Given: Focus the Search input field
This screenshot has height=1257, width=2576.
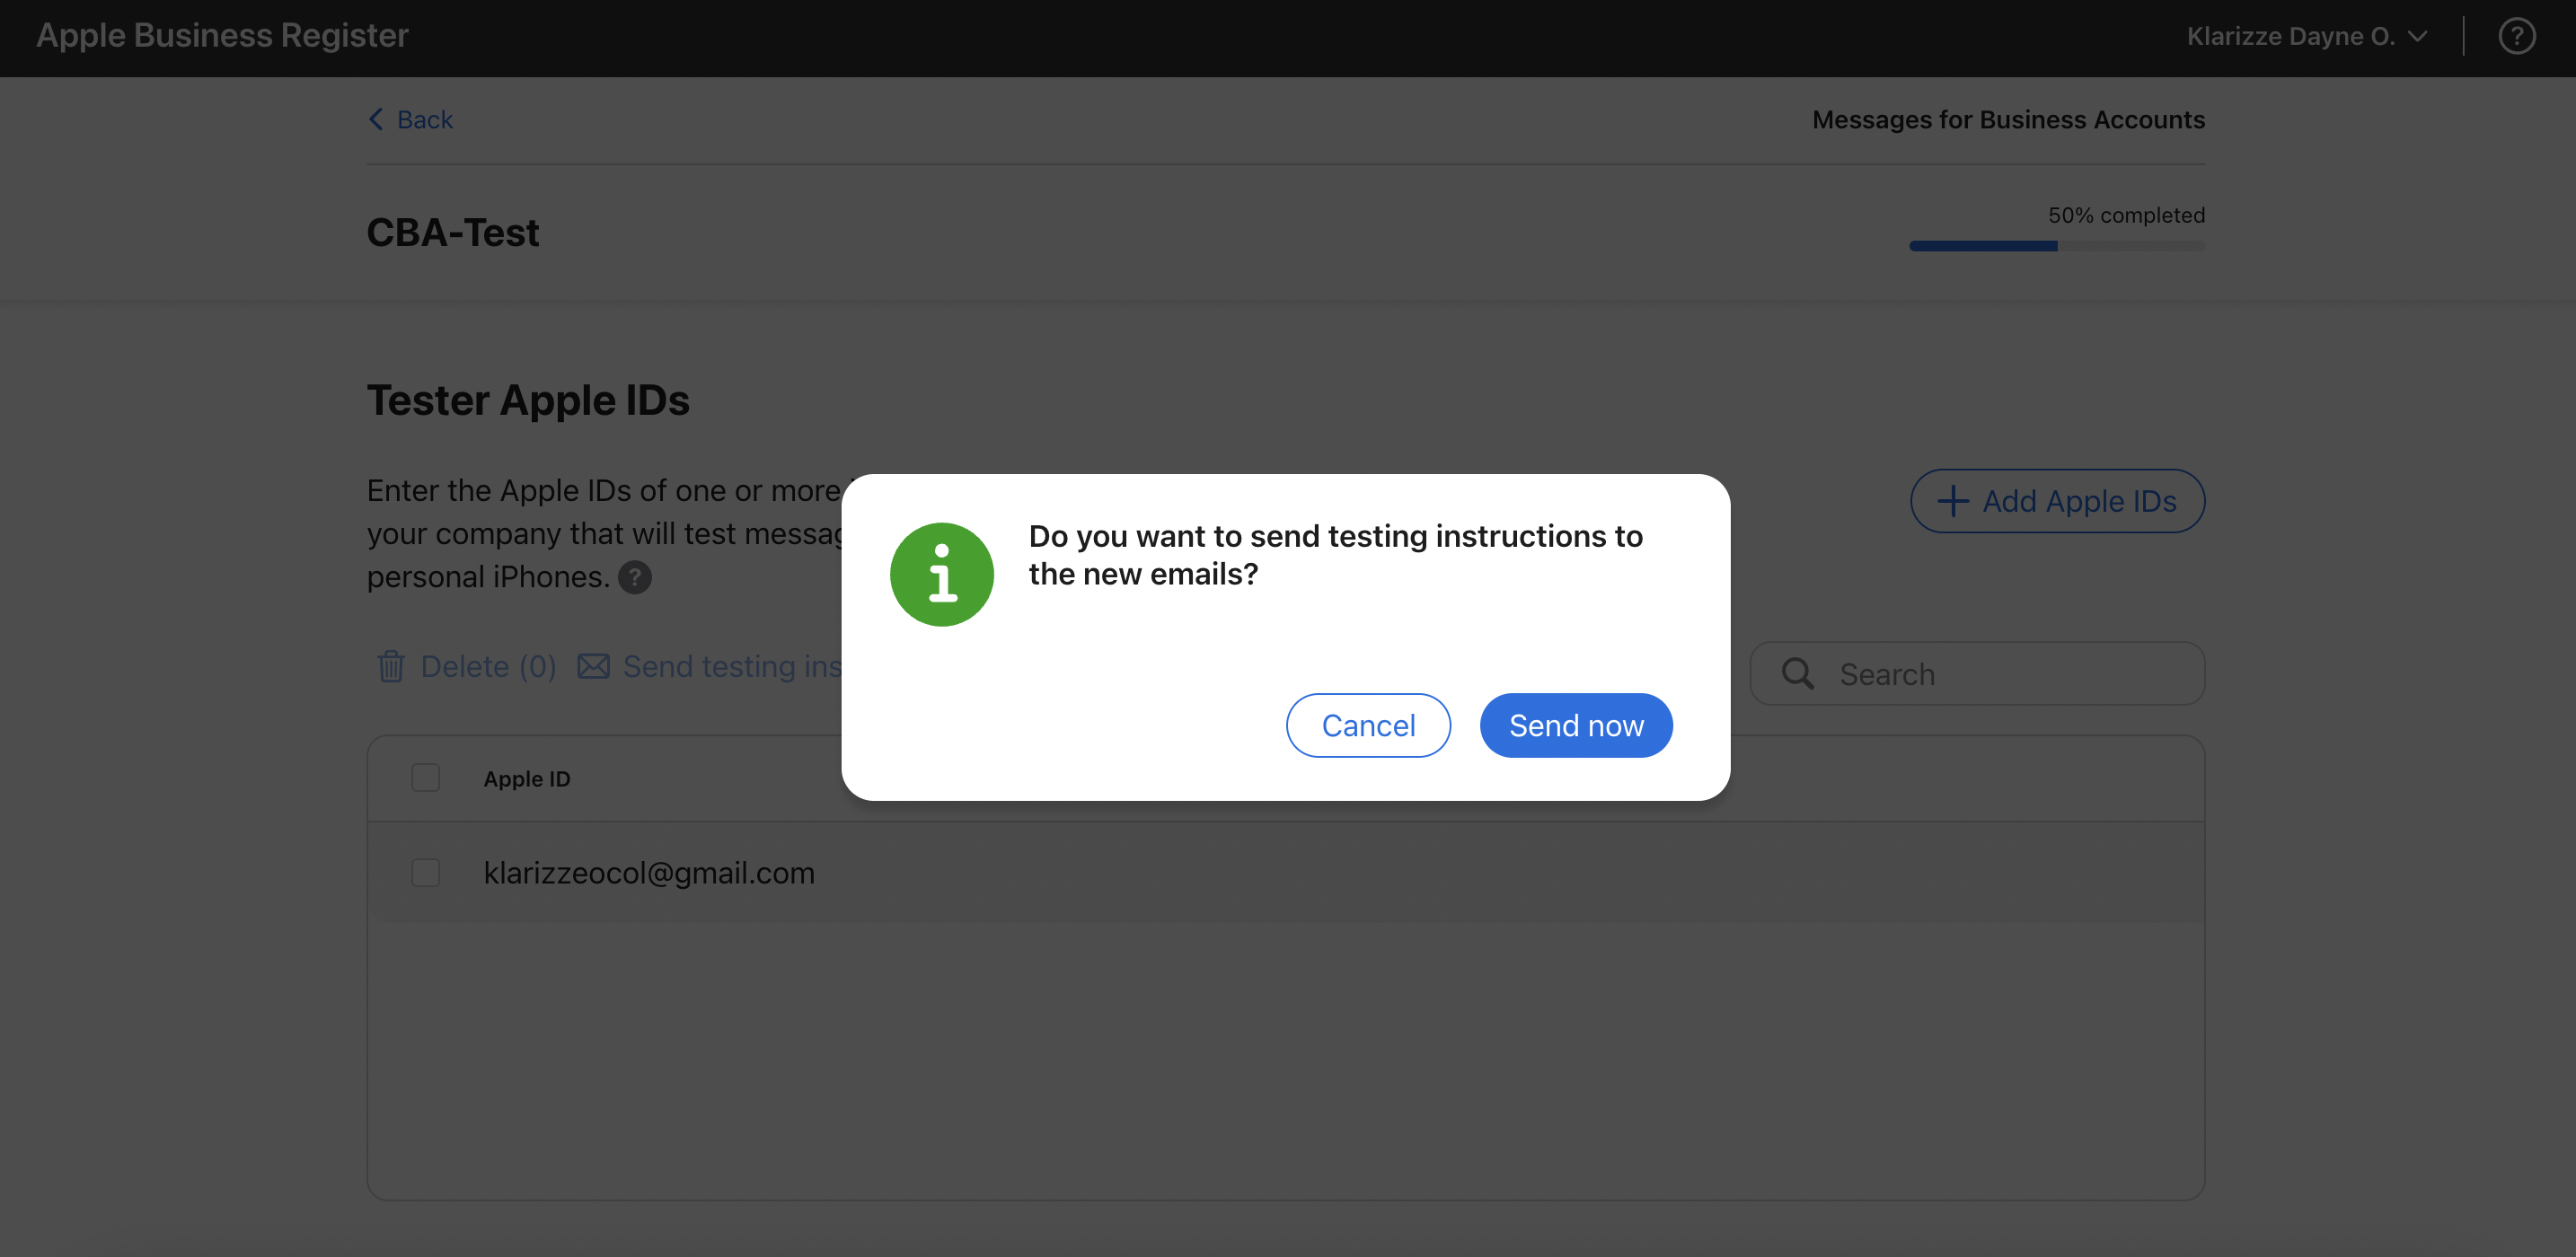Looking at the screenshot, I should (x=1977, y=673).
